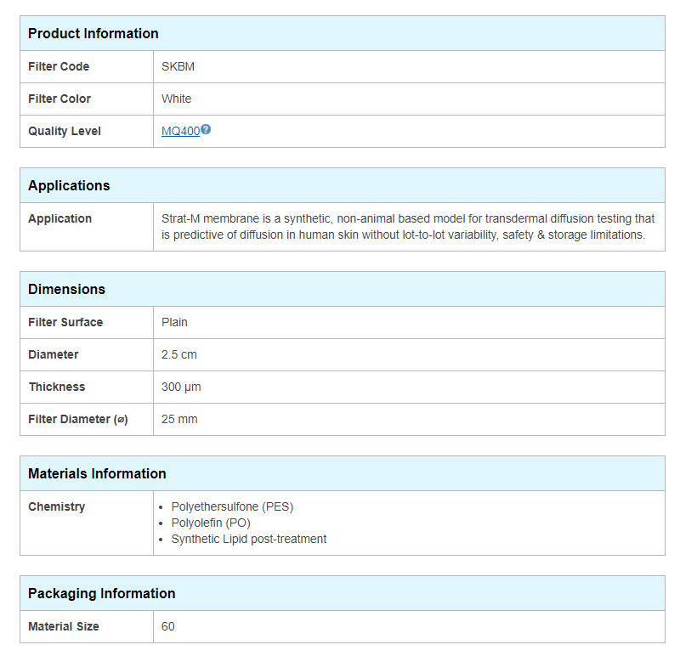
Task: Select the Materials Information header
Action: (97, 474)
